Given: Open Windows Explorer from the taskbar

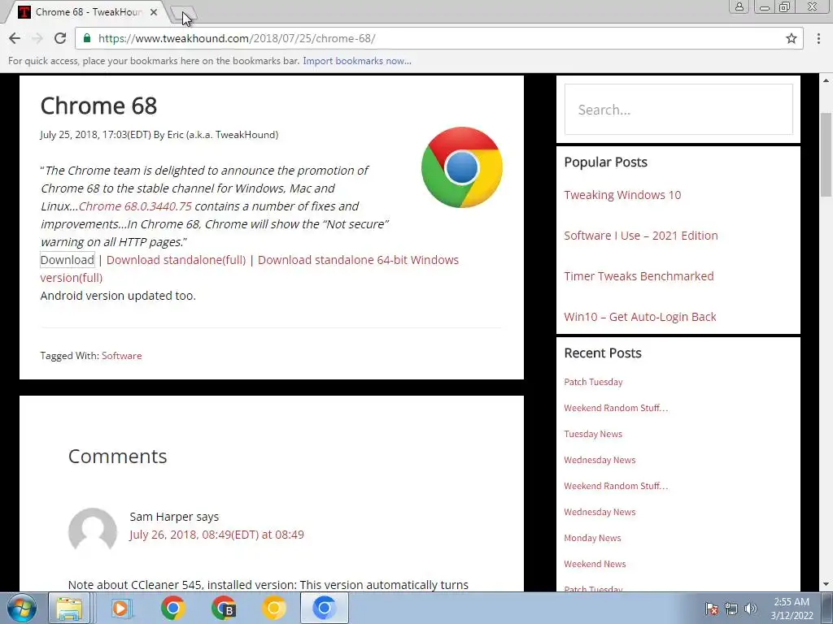Looking at the screenshot, I should tap(70, 608).
